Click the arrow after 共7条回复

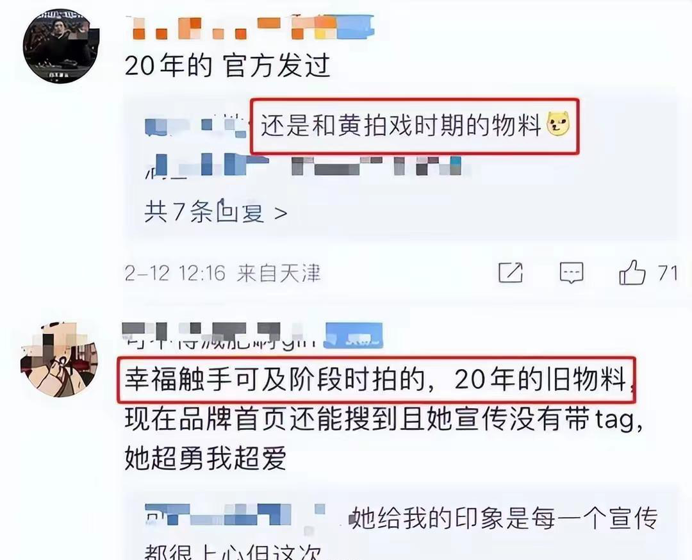pos(281,213)
